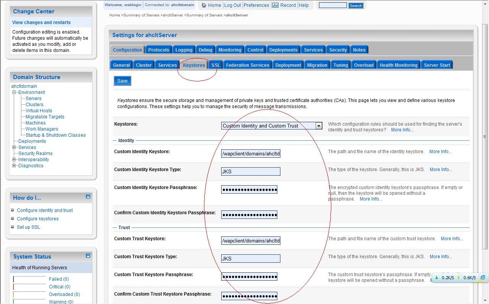Open Work Managers in the tree
This screenshot has width=489, height=304.
tap(42, 129)
